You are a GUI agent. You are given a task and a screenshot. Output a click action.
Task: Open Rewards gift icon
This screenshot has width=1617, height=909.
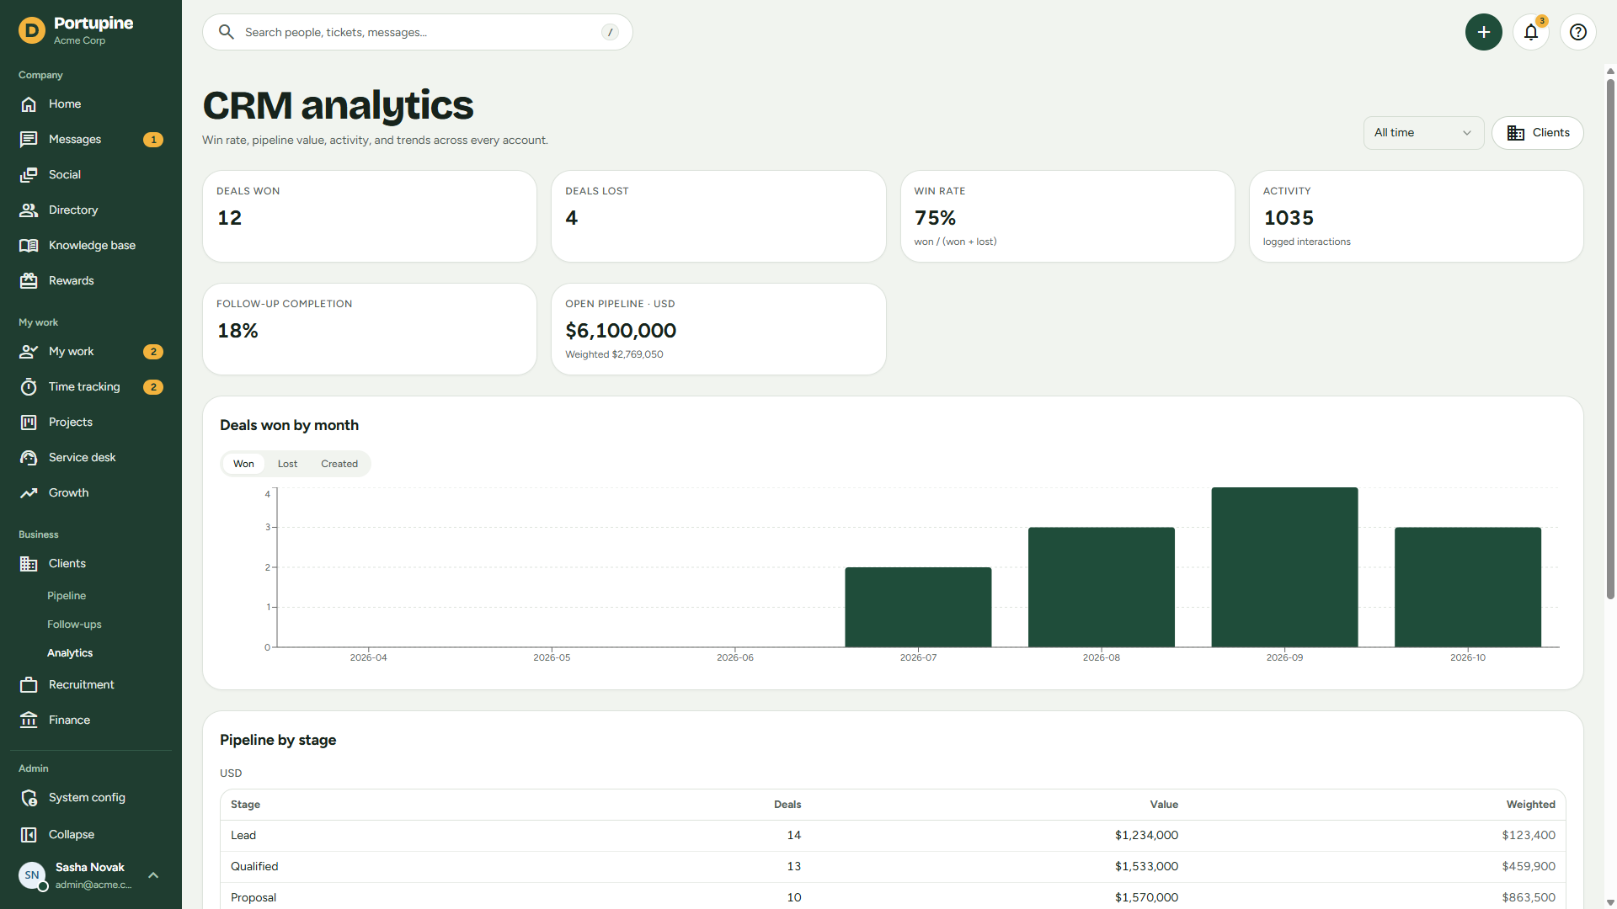[29, 280]
